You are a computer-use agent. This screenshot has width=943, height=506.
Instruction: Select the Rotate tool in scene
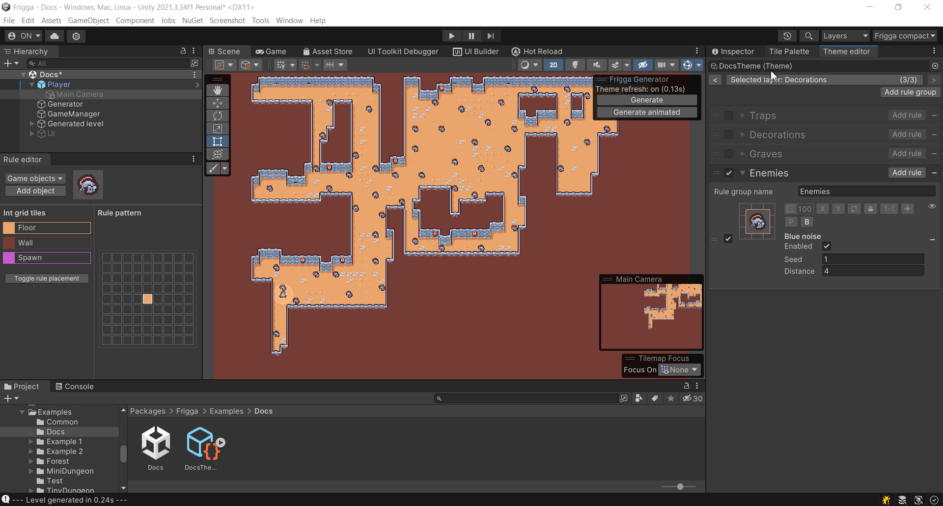point(218,116)
